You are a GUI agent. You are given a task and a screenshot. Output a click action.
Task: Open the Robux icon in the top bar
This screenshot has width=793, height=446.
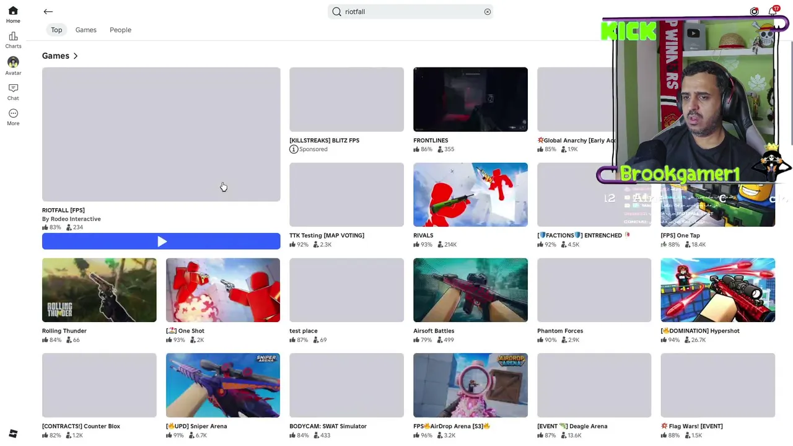pyautogui.click(x=754, y=12)
